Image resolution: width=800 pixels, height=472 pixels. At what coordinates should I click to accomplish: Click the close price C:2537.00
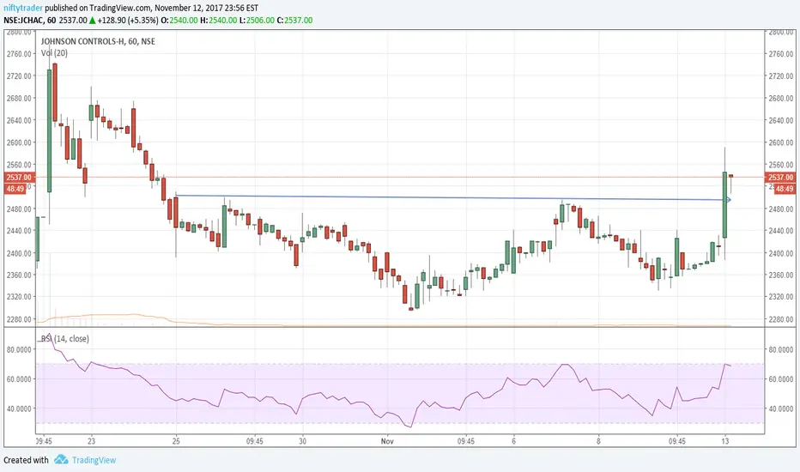click(295, 21)
